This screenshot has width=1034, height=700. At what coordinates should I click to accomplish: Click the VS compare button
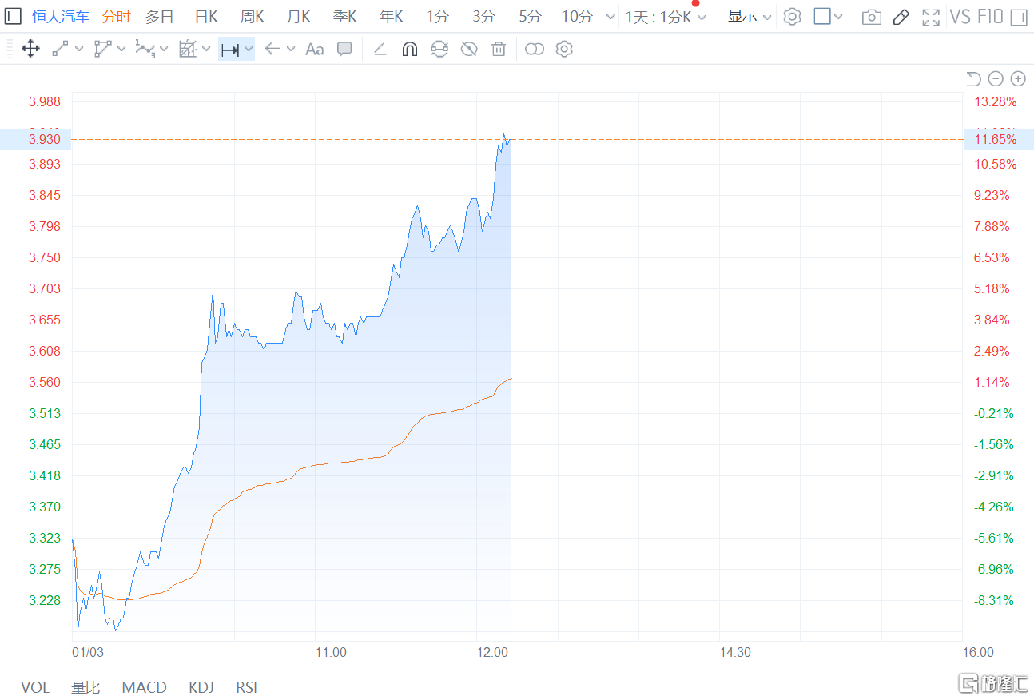point(960,17)
